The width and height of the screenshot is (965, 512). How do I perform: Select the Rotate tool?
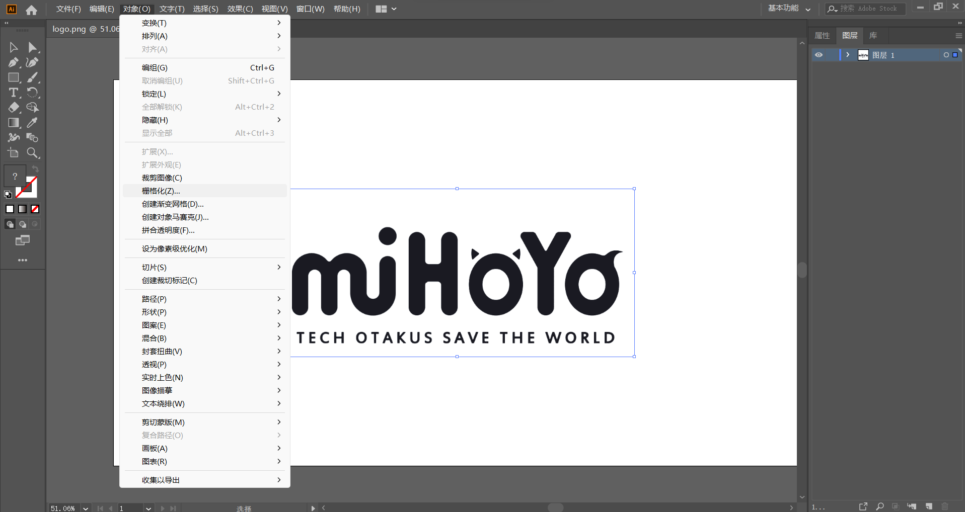(x=33, y=93)
